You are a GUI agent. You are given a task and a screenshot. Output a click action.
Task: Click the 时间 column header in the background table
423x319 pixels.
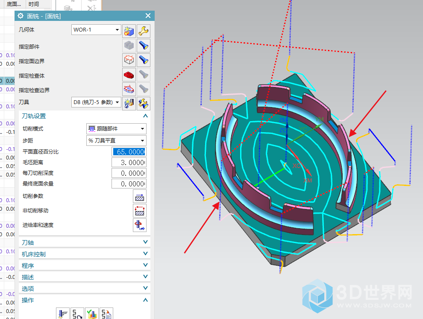coord(34,4)
